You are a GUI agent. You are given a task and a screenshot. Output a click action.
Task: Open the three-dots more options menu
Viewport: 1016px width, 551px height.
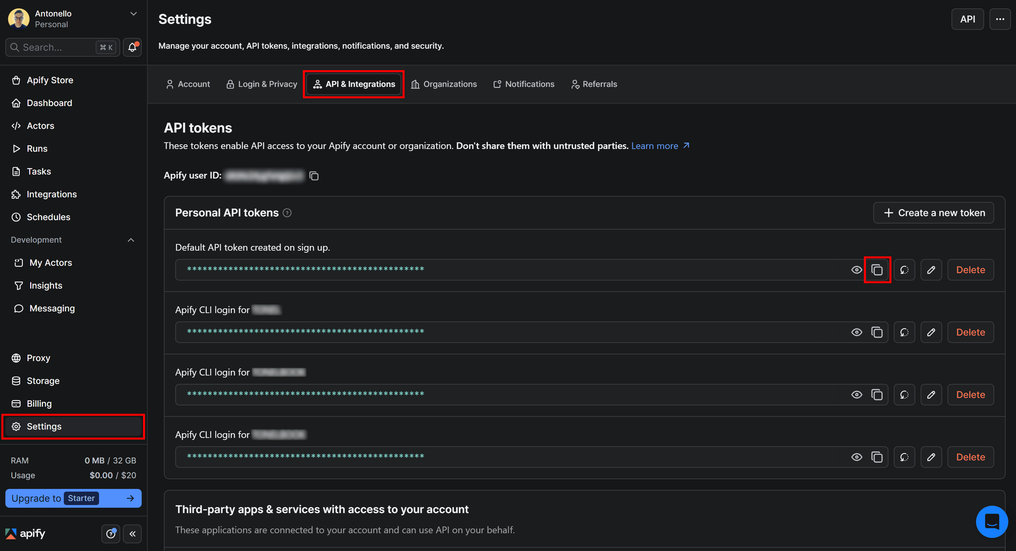coord(1000,19)
